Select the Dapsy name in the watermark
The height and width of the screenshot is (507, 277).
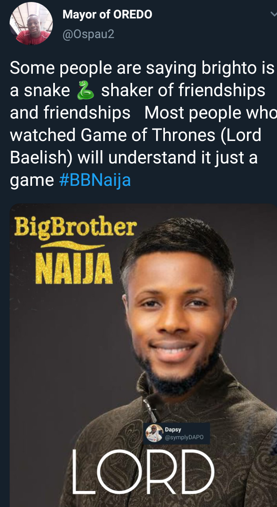173,430
